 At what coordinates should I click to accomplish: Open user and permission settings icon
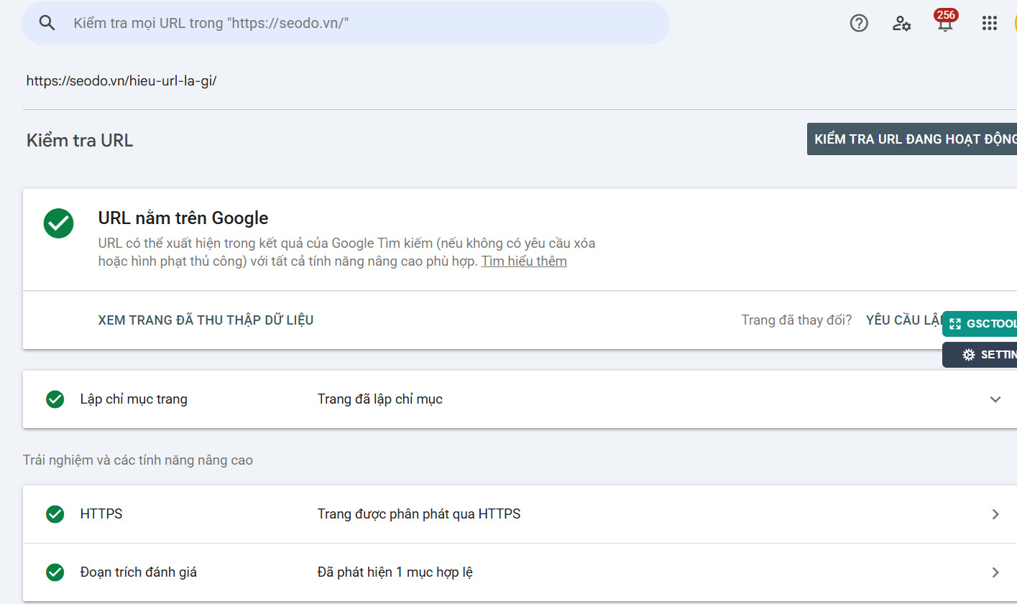[902, 23]
